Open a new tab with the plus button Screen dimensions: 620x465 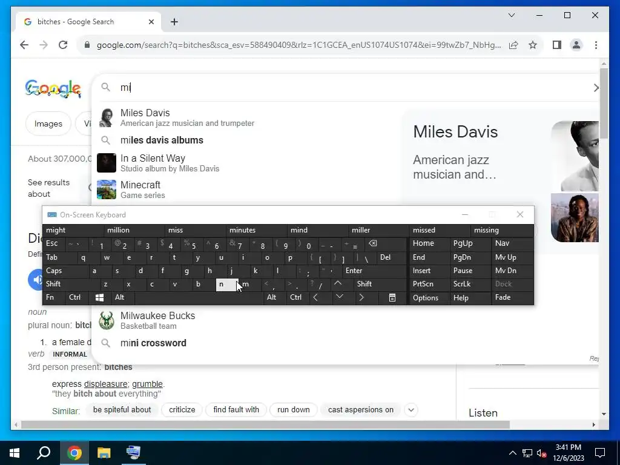pos(174,22)
